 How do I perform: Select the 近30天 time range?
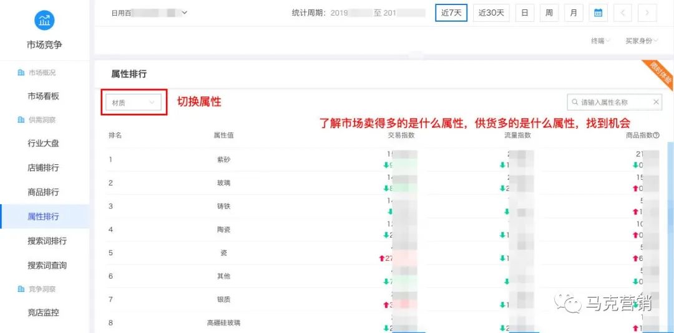click(491, 12)
